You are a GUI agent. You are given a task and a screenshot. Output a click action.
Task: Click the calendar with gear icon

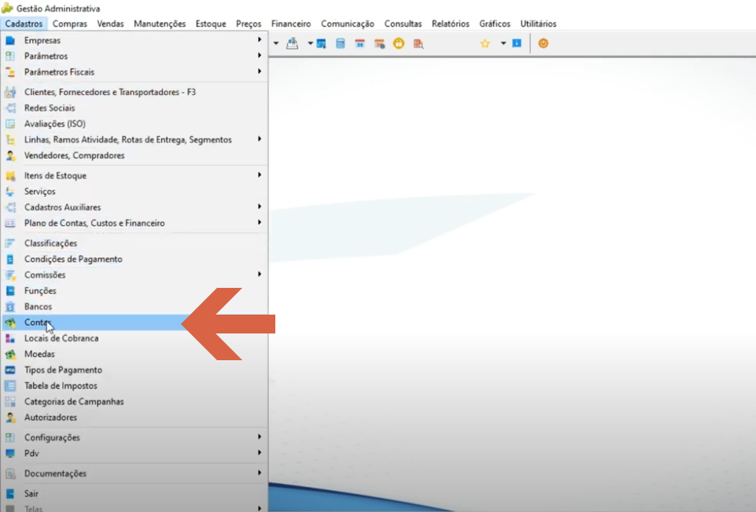point(379,43)
